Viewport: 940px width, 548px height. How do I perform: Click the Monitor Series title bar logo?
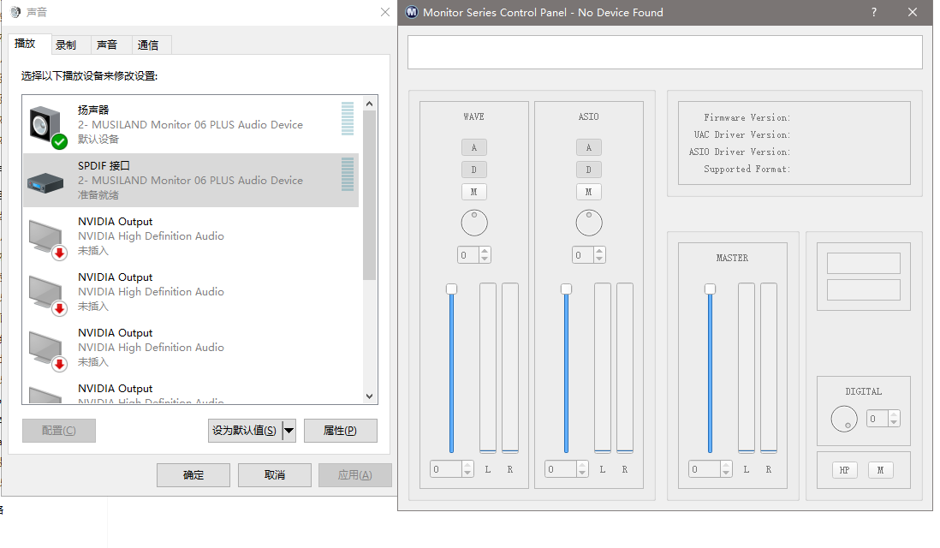412,12
